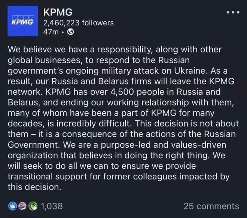Click the line mentioning 'attack on Ukraine'
This screenshot has width=247, height=218.
click(118, 71)
